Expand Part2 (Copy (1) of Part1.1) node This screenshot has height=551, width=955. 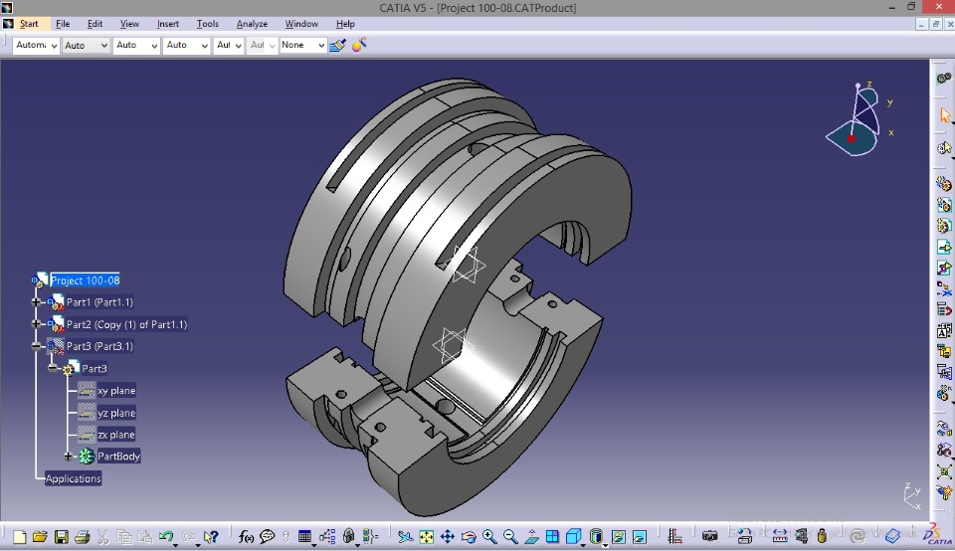click(36, 324)
